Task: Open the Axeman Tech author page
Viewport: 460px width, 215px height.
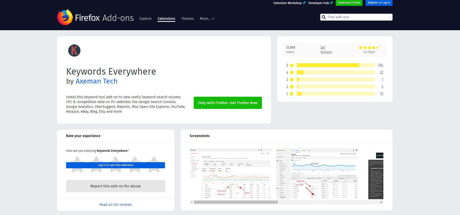Action: 96,81
